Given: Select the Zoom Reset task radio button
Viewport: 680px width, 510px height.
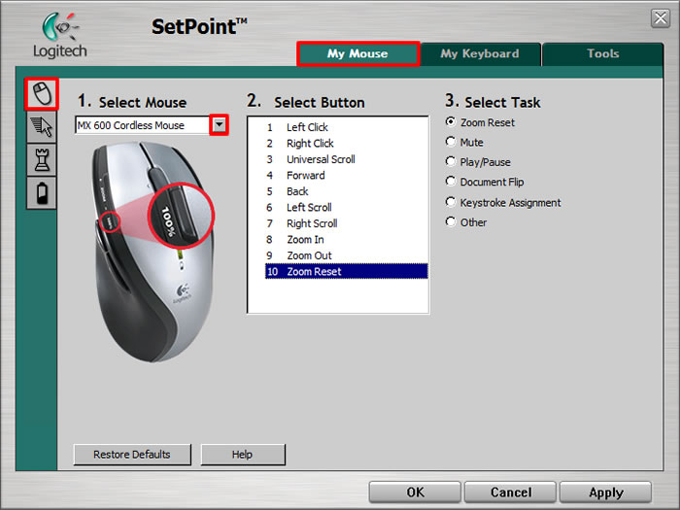Looking at the screenshot, I should pyautogui.click(x=451, y=121).
